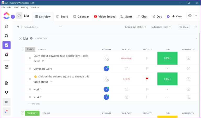Toggle status square of work 1 task
Screen dimensions: 201x118
point(30,89)
